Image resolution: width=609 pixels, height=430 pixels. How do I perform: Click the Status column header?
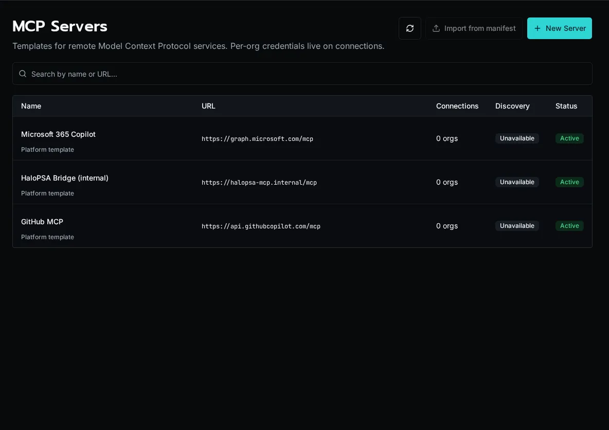pos(566,106)
